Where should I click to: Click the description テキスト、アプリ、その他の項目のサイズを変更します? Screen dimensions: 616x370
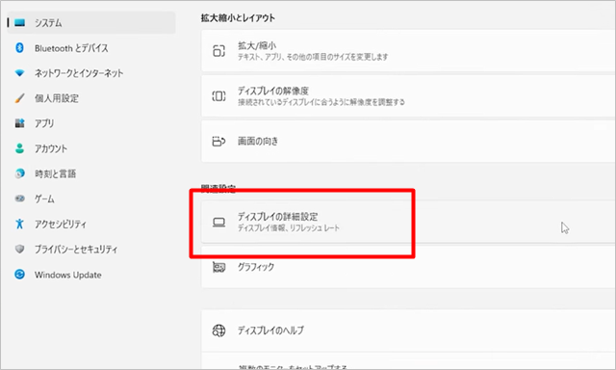(313, 57)
